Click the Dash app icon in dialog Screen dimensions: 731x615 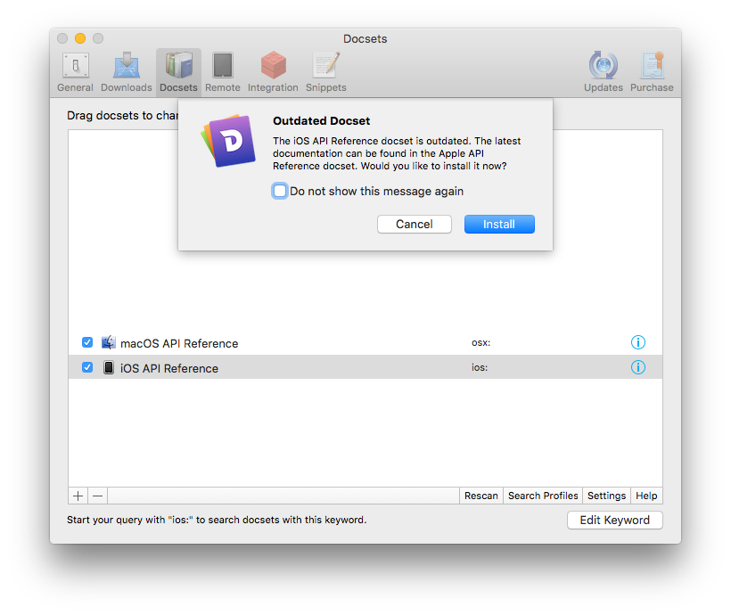click(x=228, y=141)
